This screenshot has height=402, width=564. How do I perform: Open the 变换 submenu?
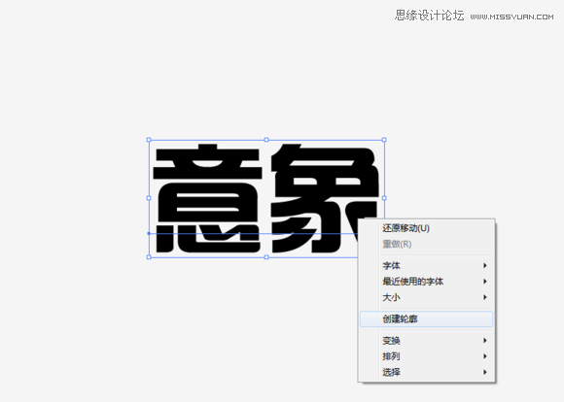pyautogui.click(x=426, y=340)
